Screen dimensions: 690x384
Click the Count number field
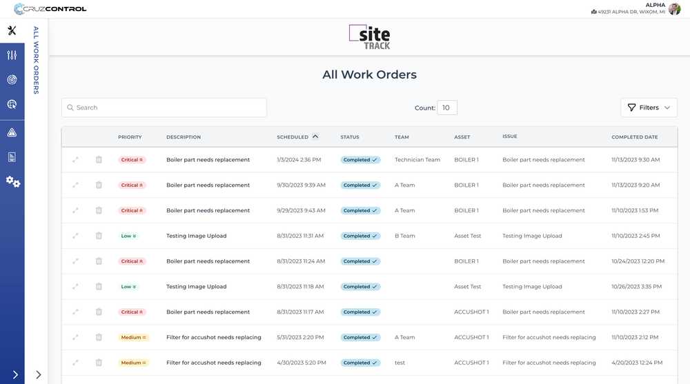447,108
